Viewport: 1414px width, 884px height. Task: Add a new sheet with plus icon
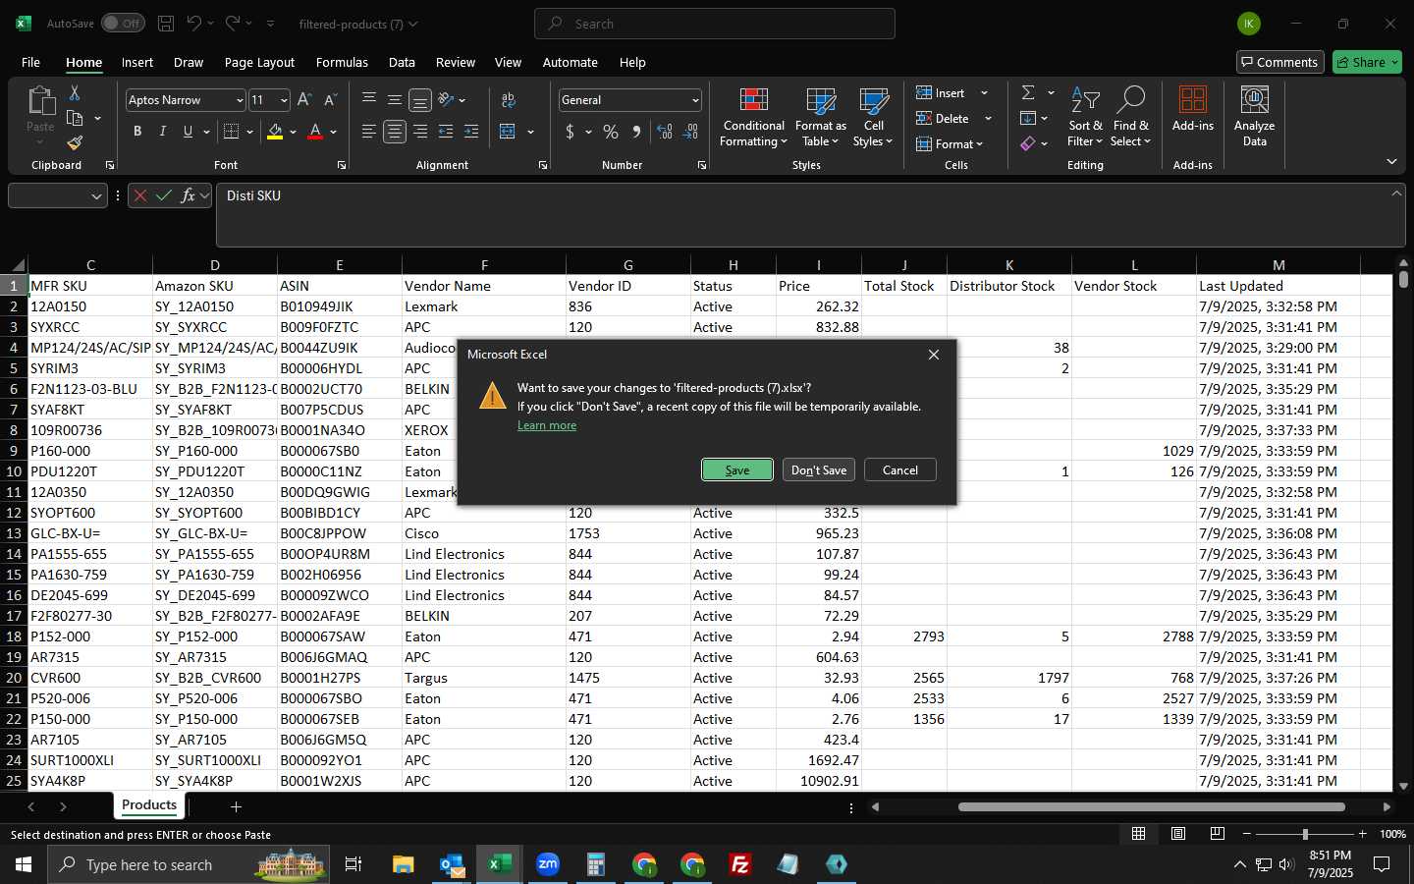pos(236,806)
